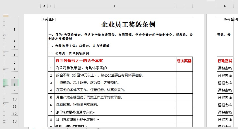Click the column A header

[x=44, y=6]
